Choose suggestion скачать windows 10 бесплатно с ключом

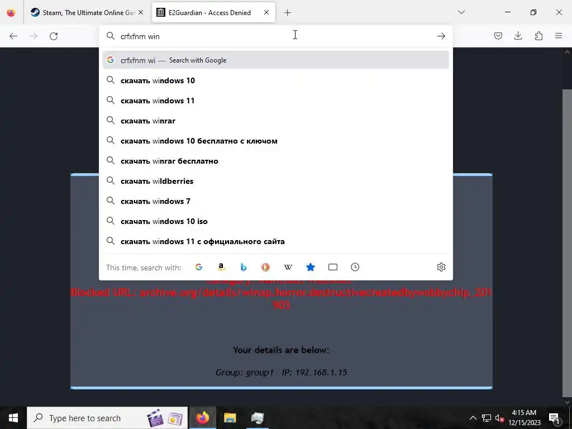coord(276,141)
